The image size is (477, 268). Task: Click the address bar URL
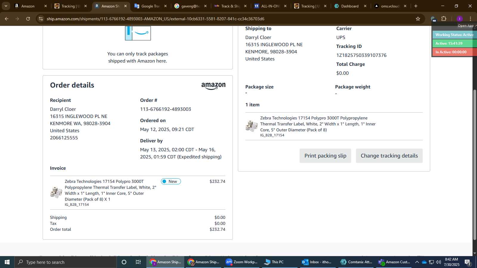(x=155, y=19)
